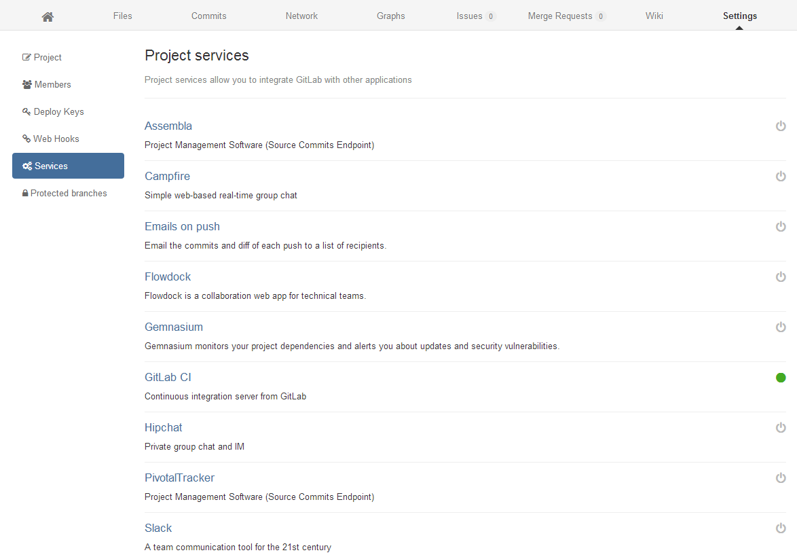The image size is (797, 557).
Task: Click the lock icon beside Protected branches
Action: point(25,194)
